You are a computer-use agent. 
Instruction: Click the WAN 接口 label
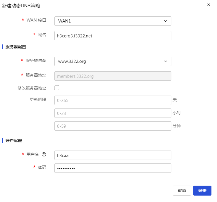36,20
